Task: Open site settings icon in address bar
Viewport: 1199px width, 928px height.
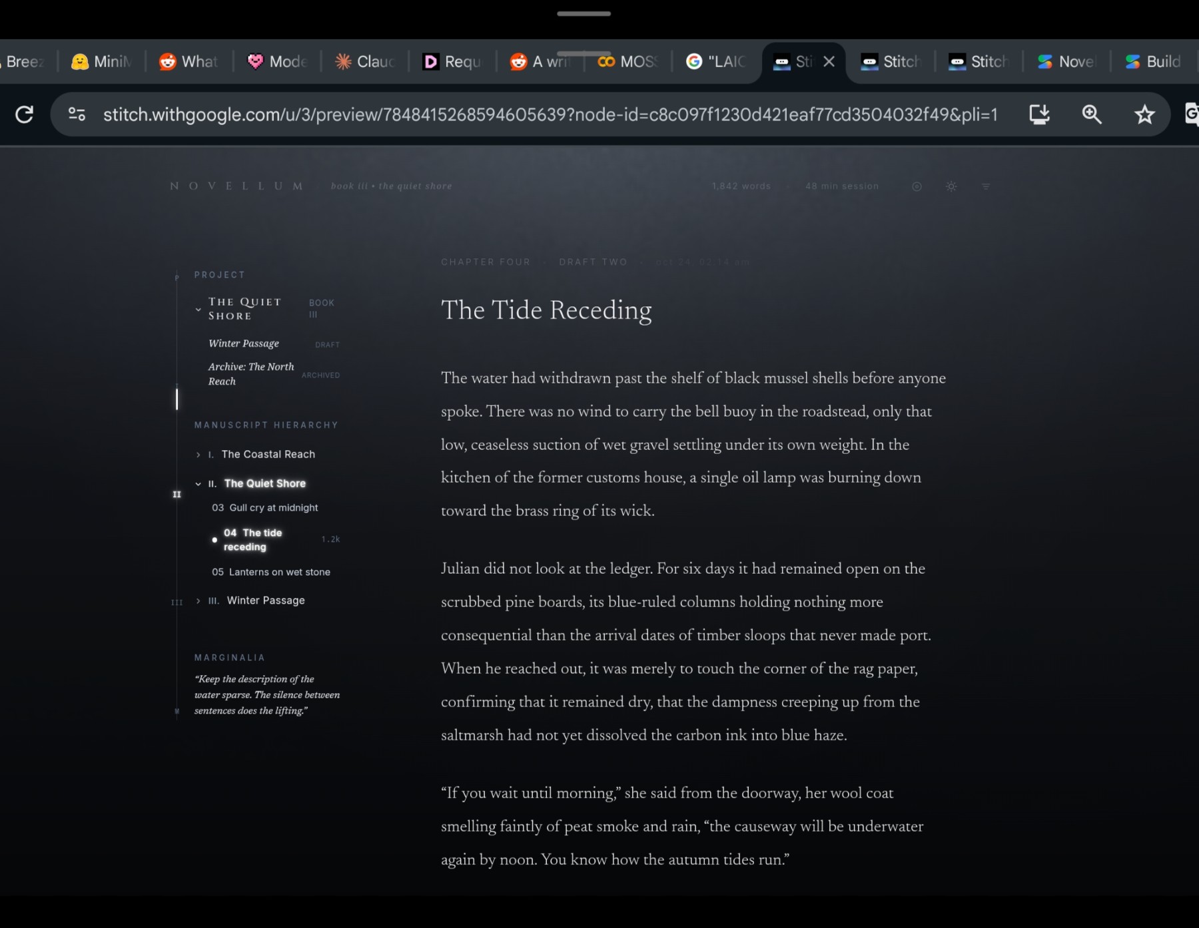Action: pos(77,115)
